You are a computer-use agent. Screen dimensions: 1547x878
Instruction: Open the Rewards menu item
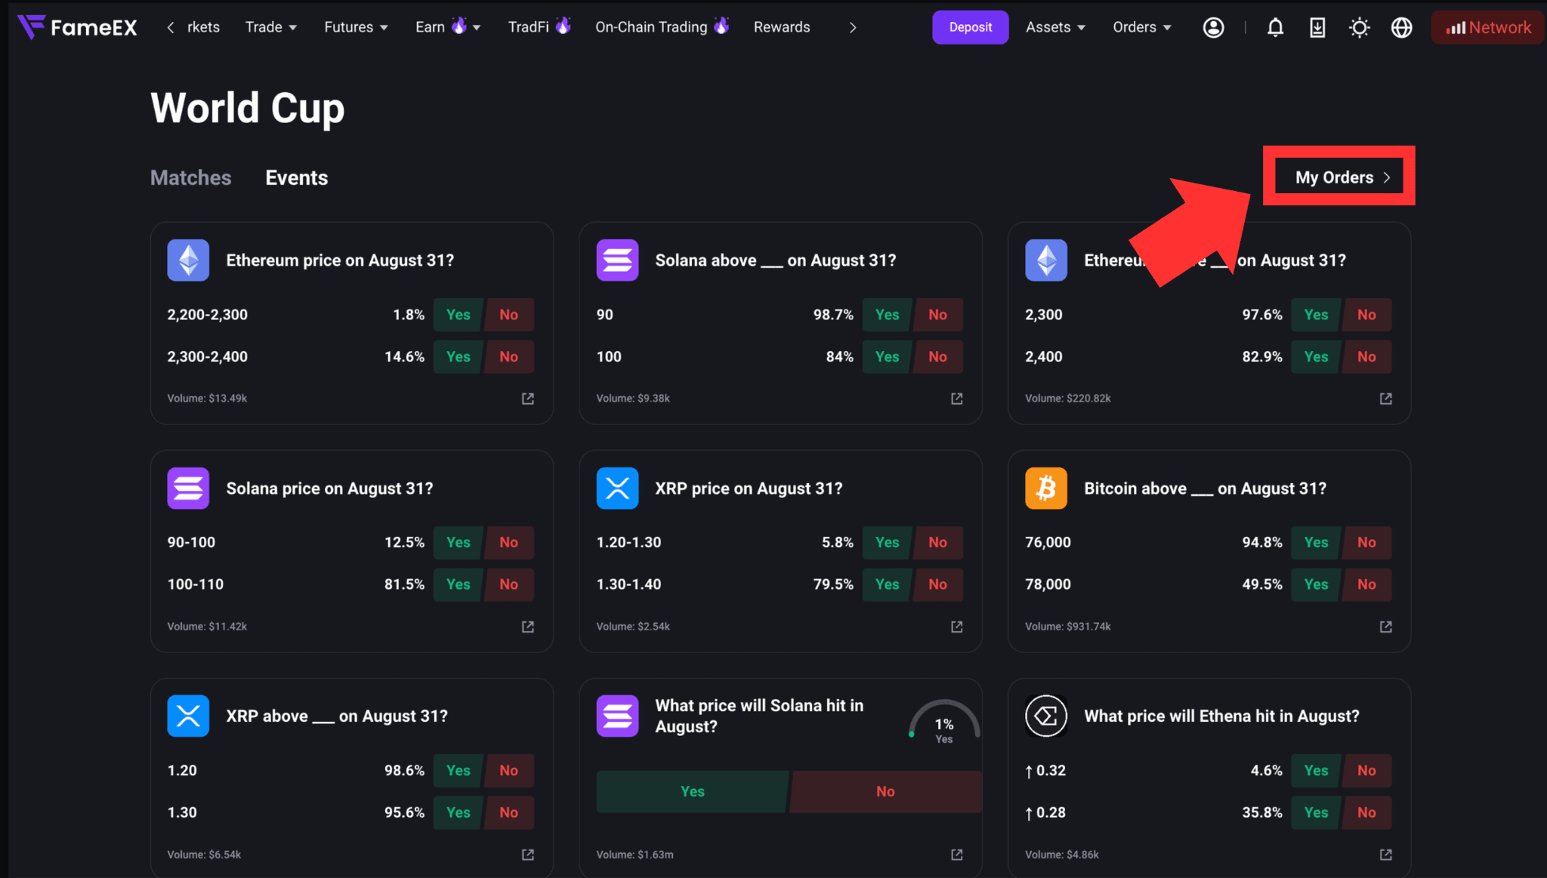pos(782,27)
